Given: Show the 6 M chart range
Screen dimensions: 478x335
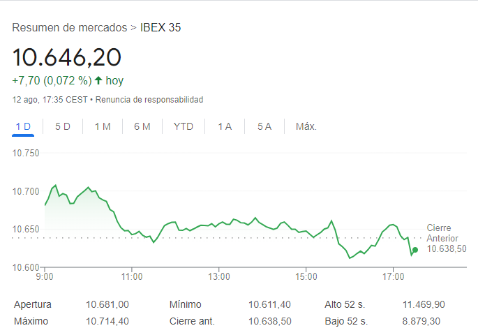Looking at the screenshot, I should tap(142, 126).
